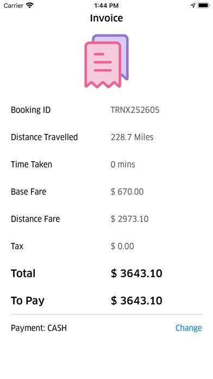Tap the Wi-Fi status icon
This screenshot has height=379, width=213.
(x=30, y=5)
